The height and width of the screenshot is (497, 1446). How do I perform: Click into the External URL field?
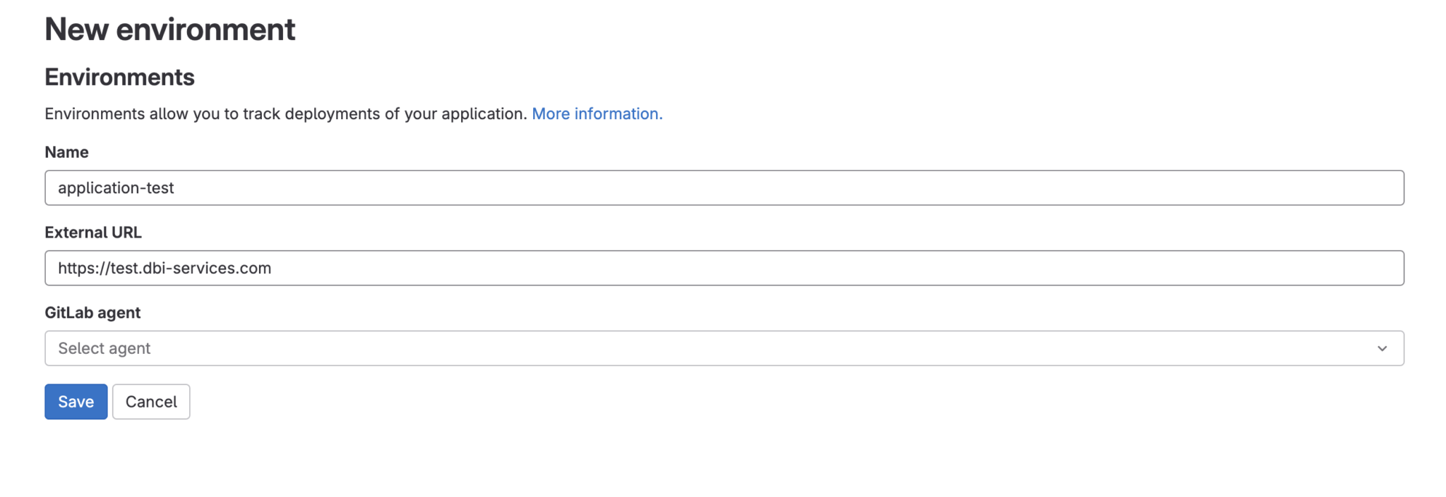[724, 268]
